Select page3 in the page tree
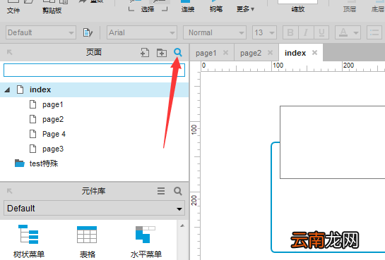 pyautogui.click(x=53, y=149)
